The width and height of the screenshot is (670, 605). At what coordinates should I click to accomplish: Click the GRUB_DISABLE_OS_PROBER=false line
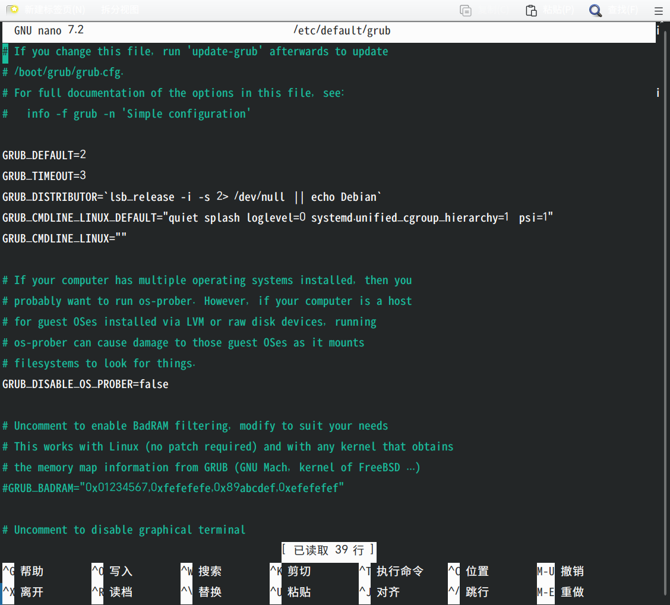pyautogui.click(x=86, y=384)
